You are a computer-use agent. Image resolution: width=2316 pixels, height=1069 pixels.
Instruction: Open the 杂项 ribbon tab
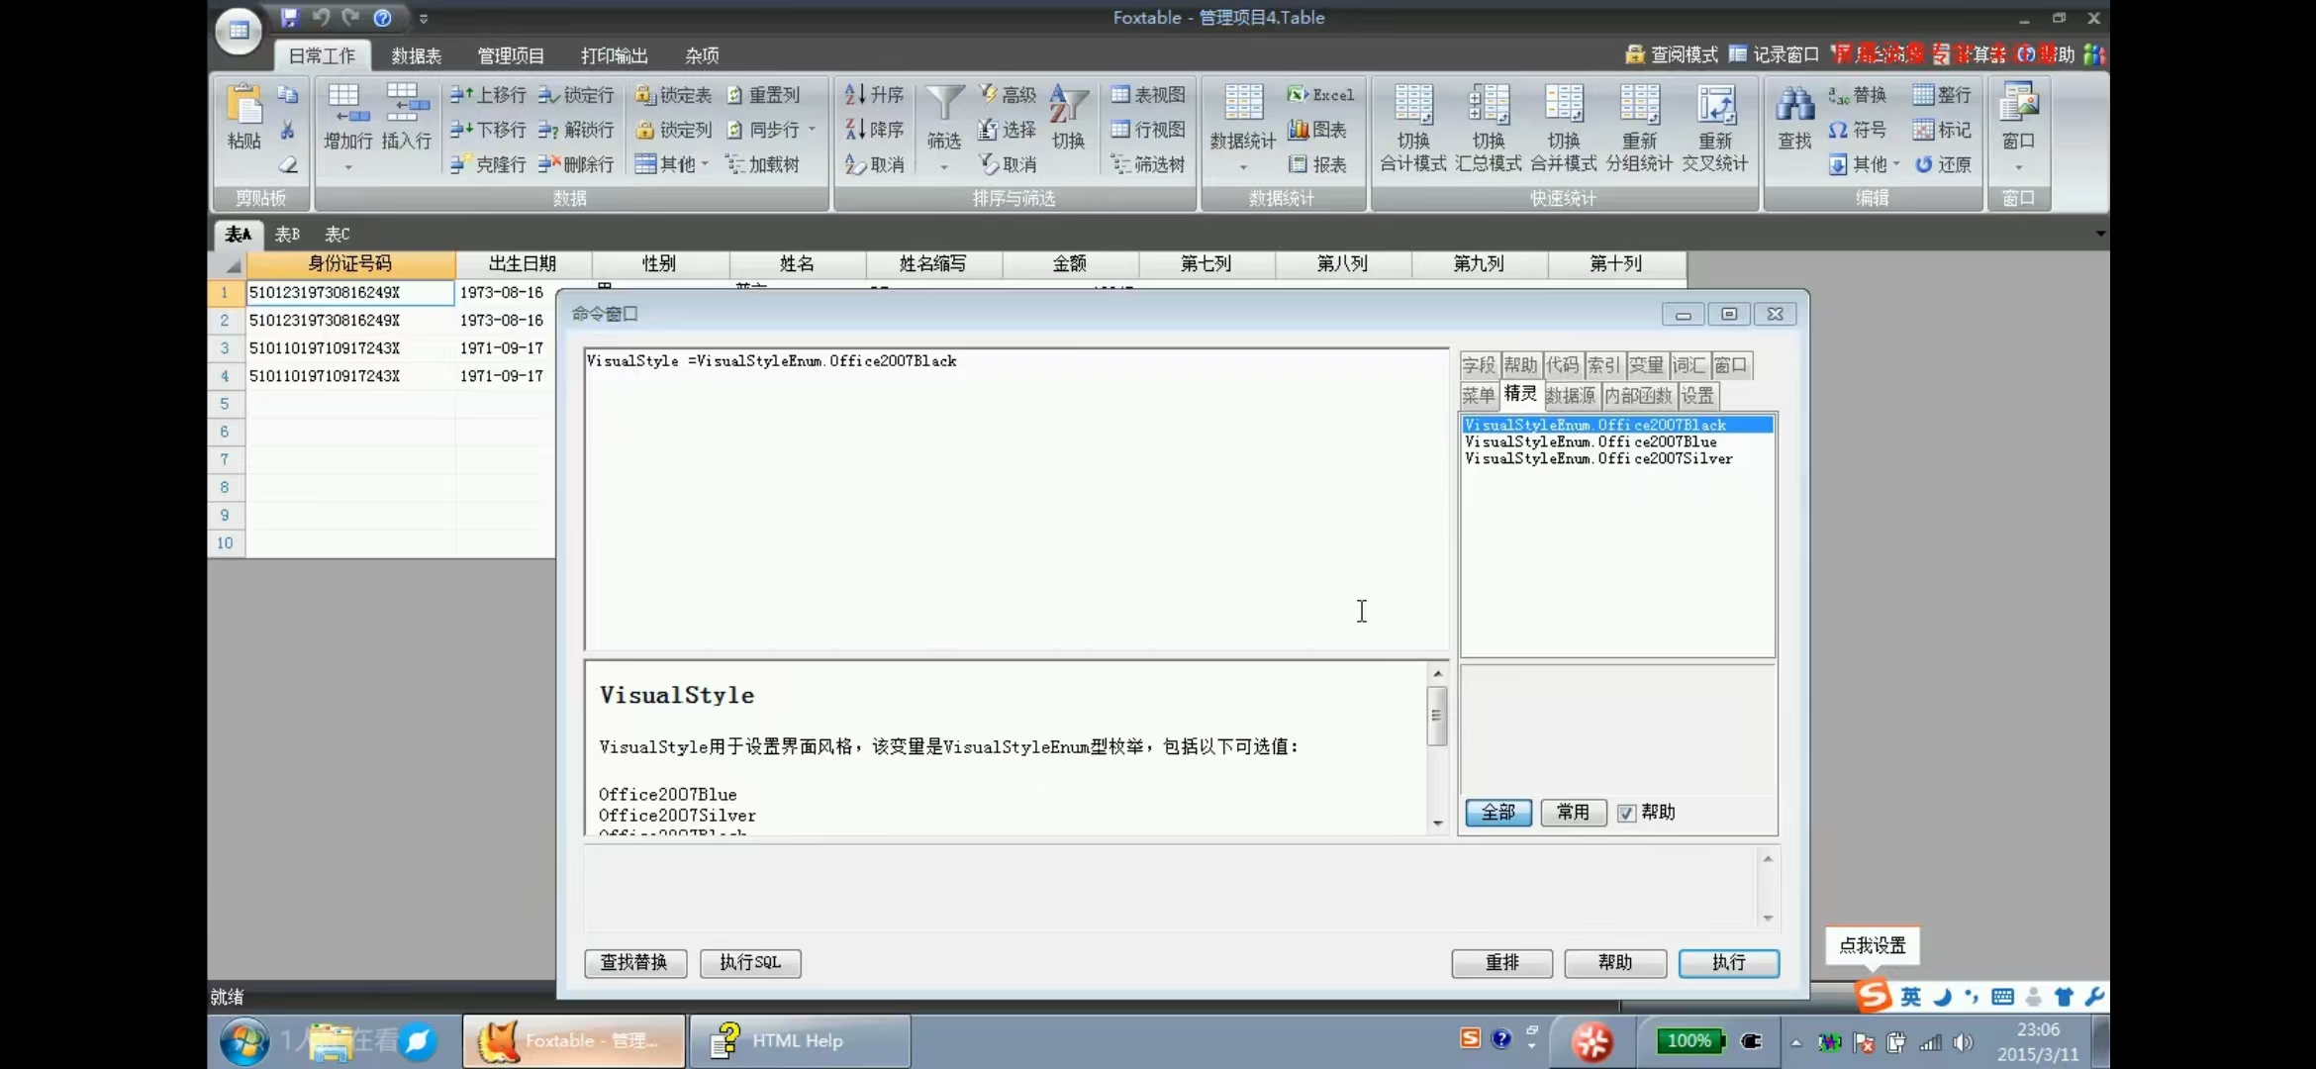pyautogui.click(x=702, y=55)
